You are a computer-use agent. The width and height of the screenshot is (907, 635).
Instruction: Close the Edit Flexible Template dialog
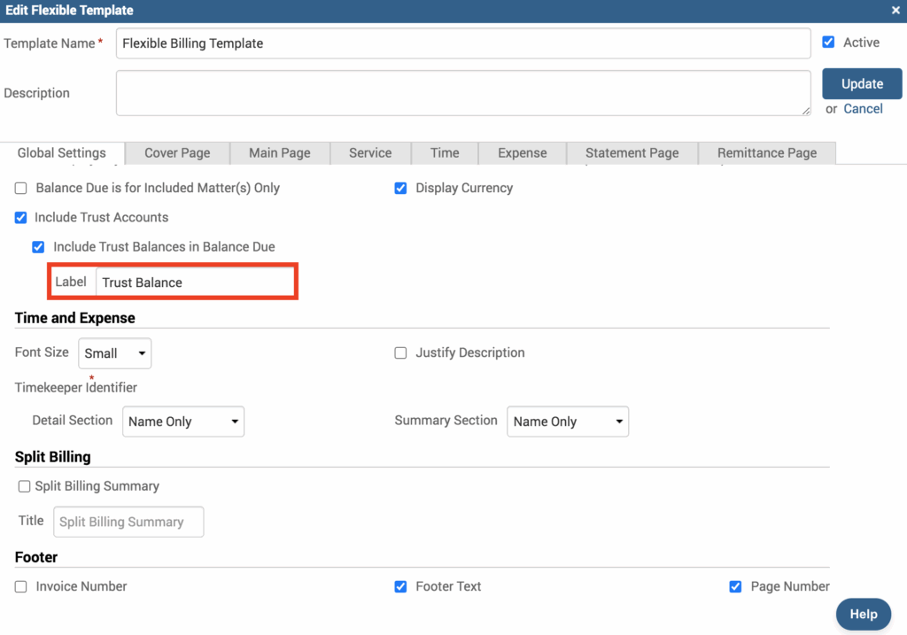[x=895, y=11]
